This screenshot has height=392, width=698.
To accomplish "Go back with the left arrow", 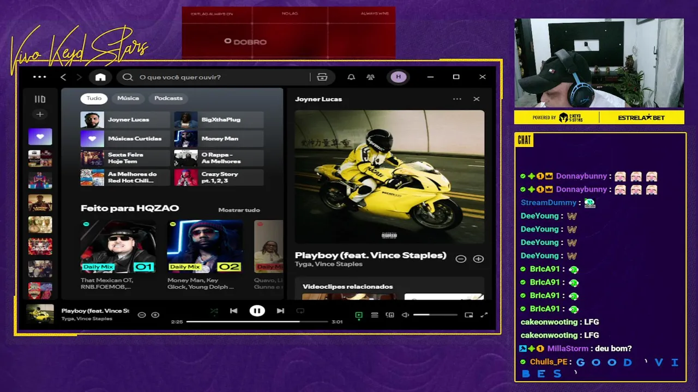I will (x=63, y=77).
